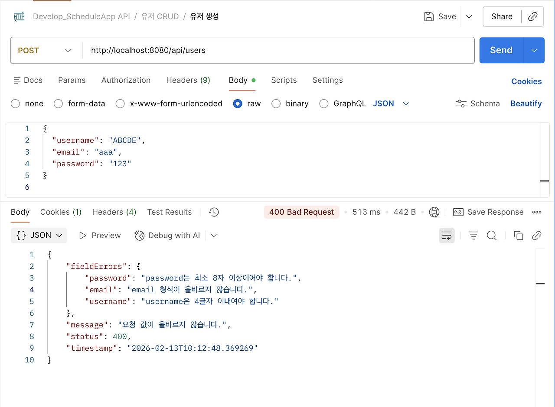555x407 pixels.
Task: Click Debug with AI sparkle icon
Action: tap(139, 236)
